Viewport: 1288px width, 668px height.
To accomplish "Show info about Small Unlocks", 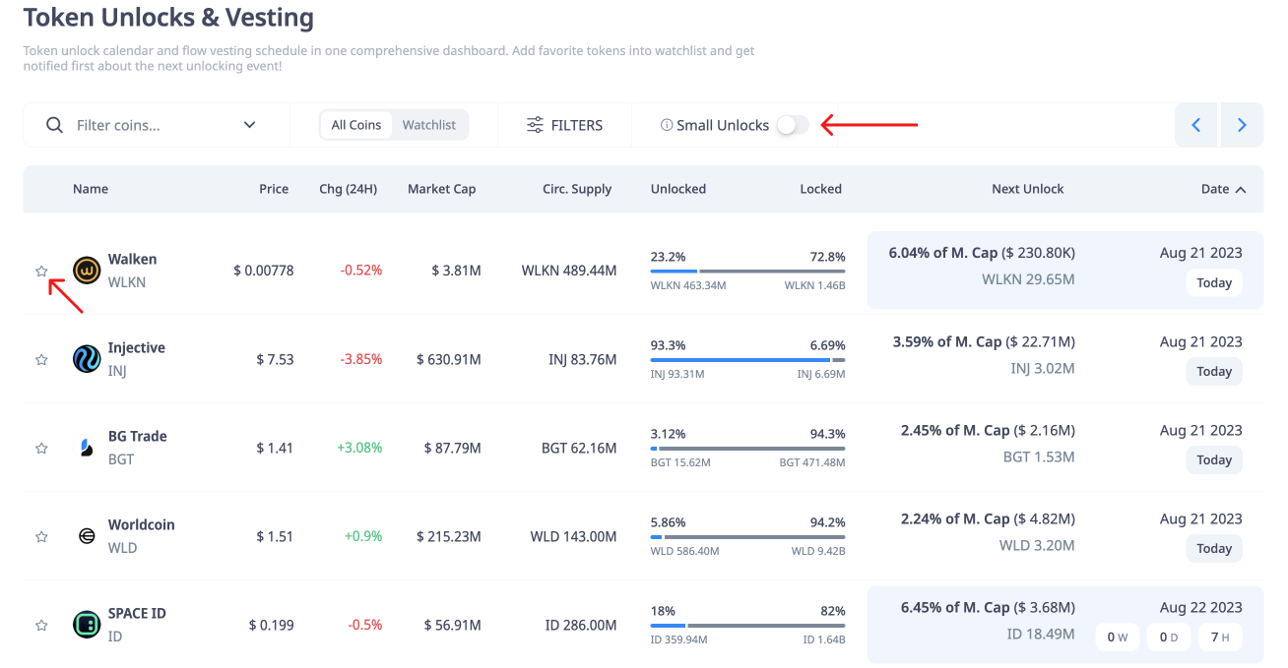I will click(667, 125).
